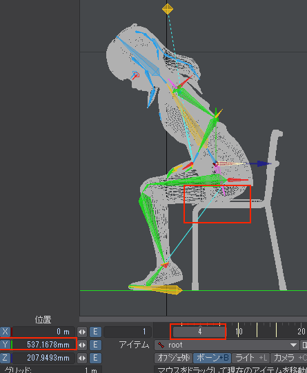Select the yellow foot bone on floor
The image size is (307, 373).
point(156,290)
